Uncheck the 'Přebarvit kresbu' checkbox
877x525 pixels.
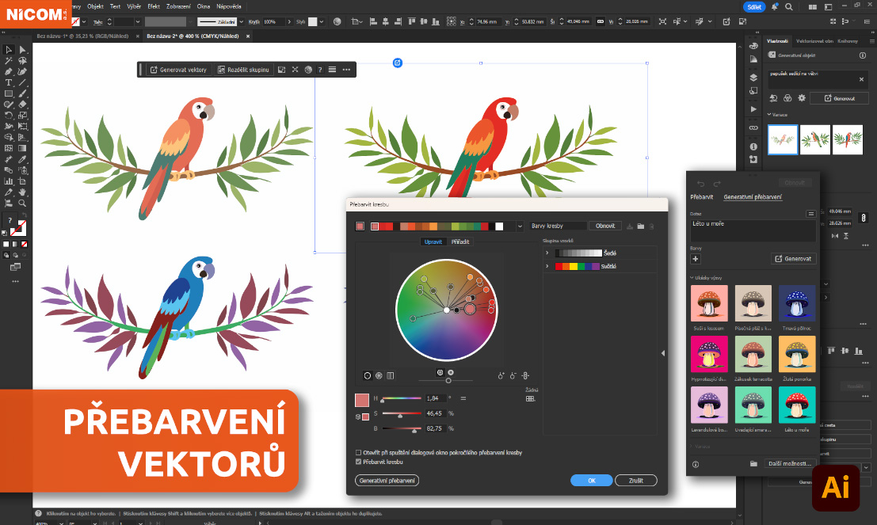coord(359,462)
